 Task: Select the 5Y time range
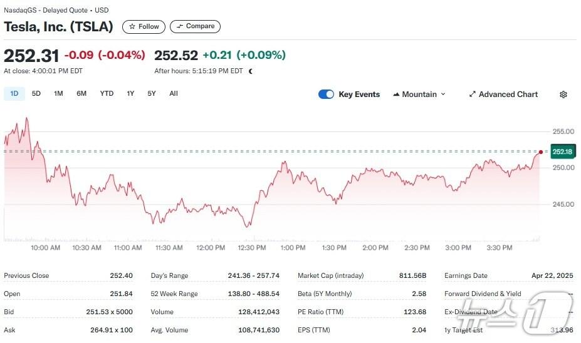152,94
